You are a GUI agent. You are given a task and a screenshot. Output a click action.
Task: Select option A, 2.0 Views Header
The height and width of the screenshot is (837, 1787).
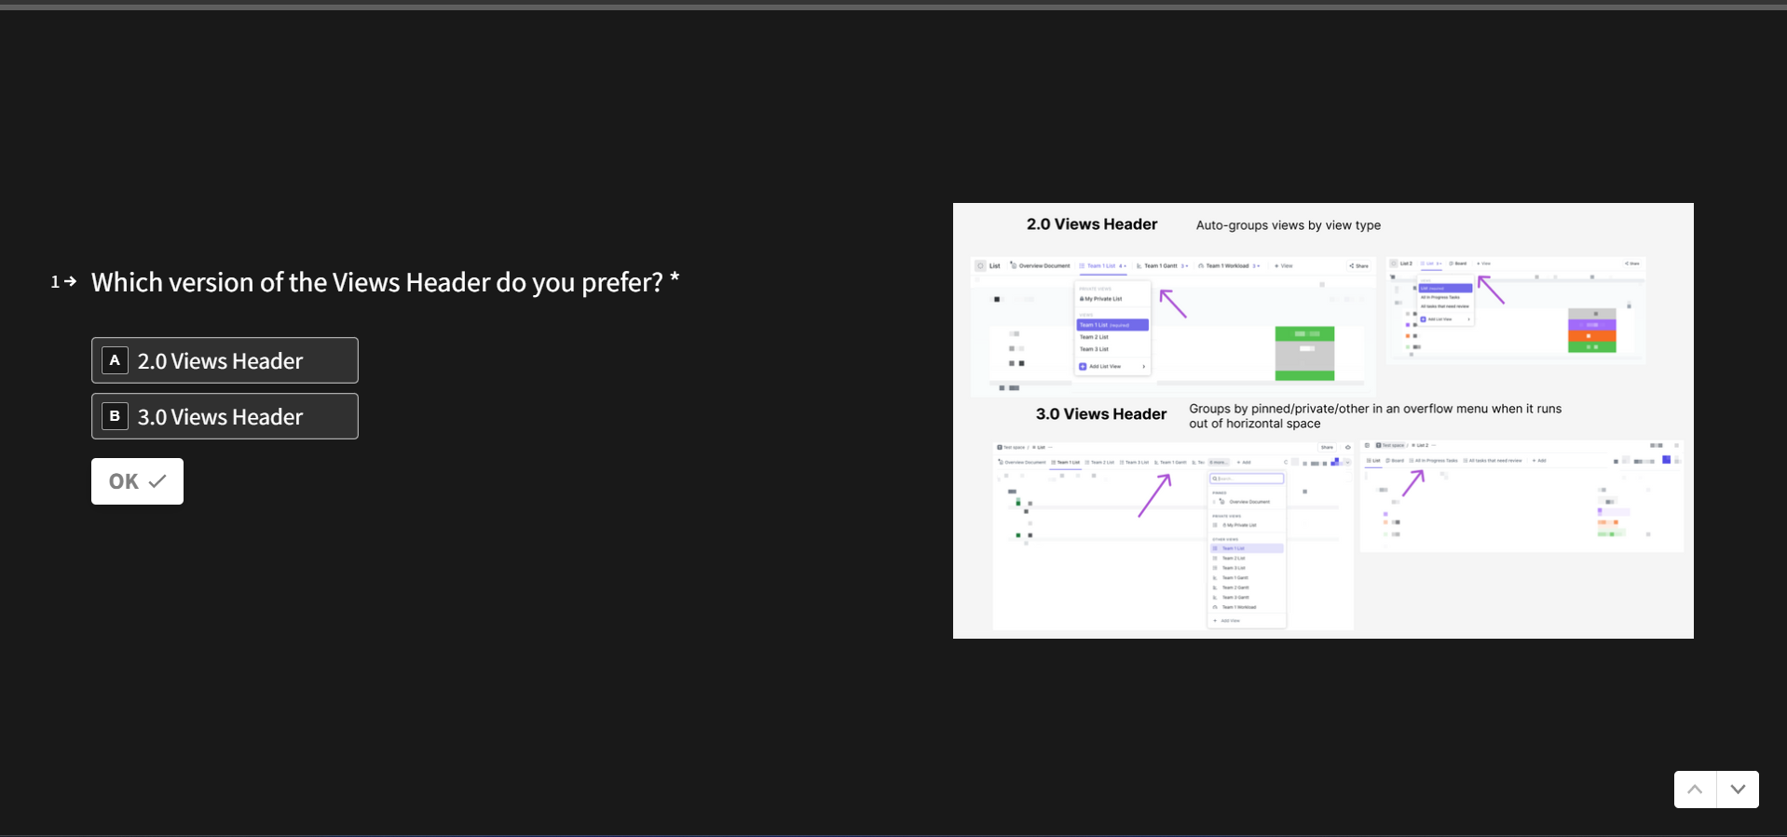pyautogui.click(x=225, y=360)
